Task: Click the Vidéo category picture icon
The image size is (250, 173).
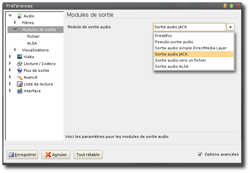Action: click(19, 57)
